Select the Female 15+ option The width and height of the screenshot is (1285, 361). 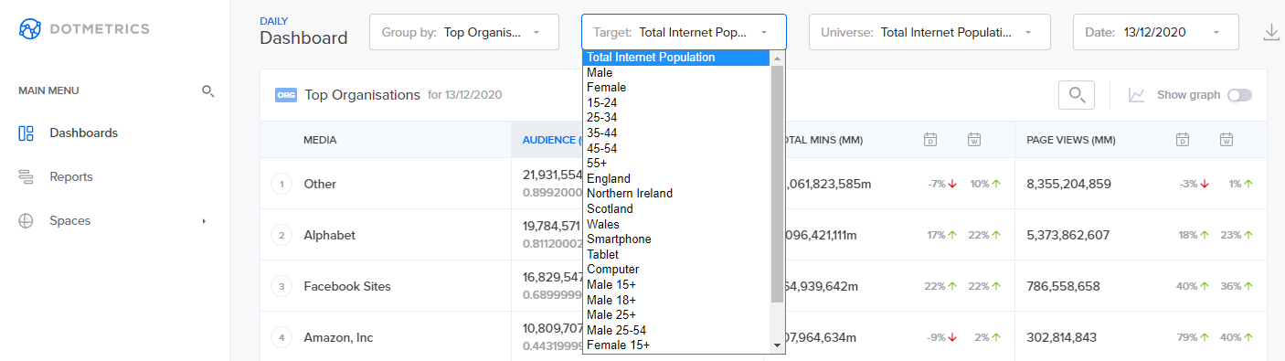coord(677,345)
